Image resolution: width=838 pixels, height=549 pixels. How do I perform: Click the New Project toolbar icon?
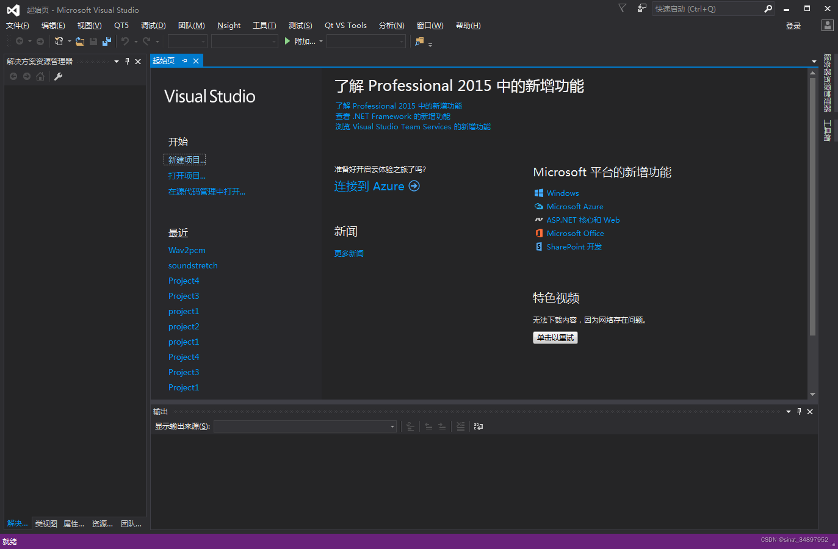point(59,41)
